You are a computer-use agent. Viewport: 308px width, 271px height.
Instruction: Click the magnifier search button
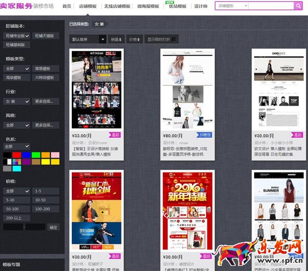(x=298, y=6)
